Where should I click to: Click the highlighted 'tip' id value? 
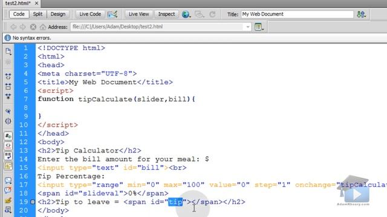[175, 202]
